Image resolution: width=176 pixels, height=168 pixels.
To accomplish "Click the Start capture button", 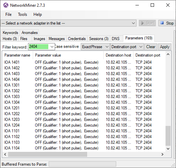I will [x=147, y=23].
